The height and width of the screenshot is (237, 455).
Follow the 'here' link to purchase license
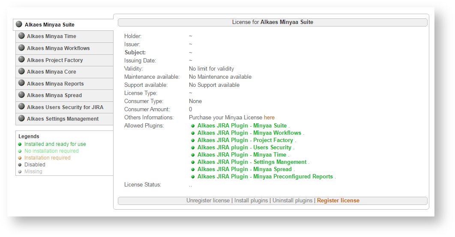pyautogui.click(x=269, y=118)
